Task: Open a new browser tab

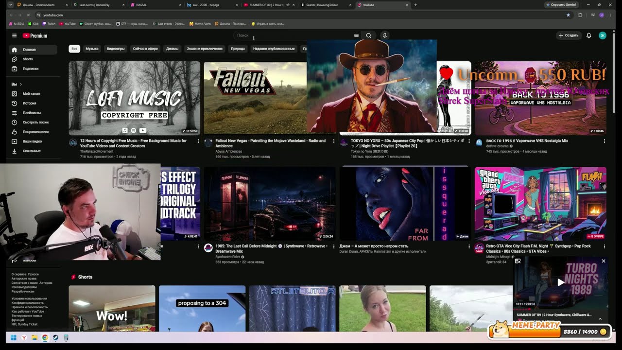Action: [415, 5]
